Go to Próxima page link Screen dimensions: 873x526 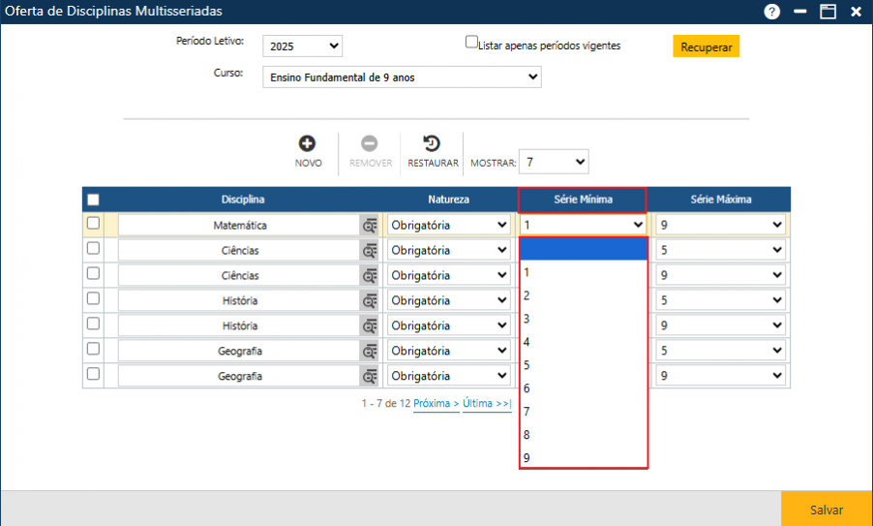pos(436,403)
